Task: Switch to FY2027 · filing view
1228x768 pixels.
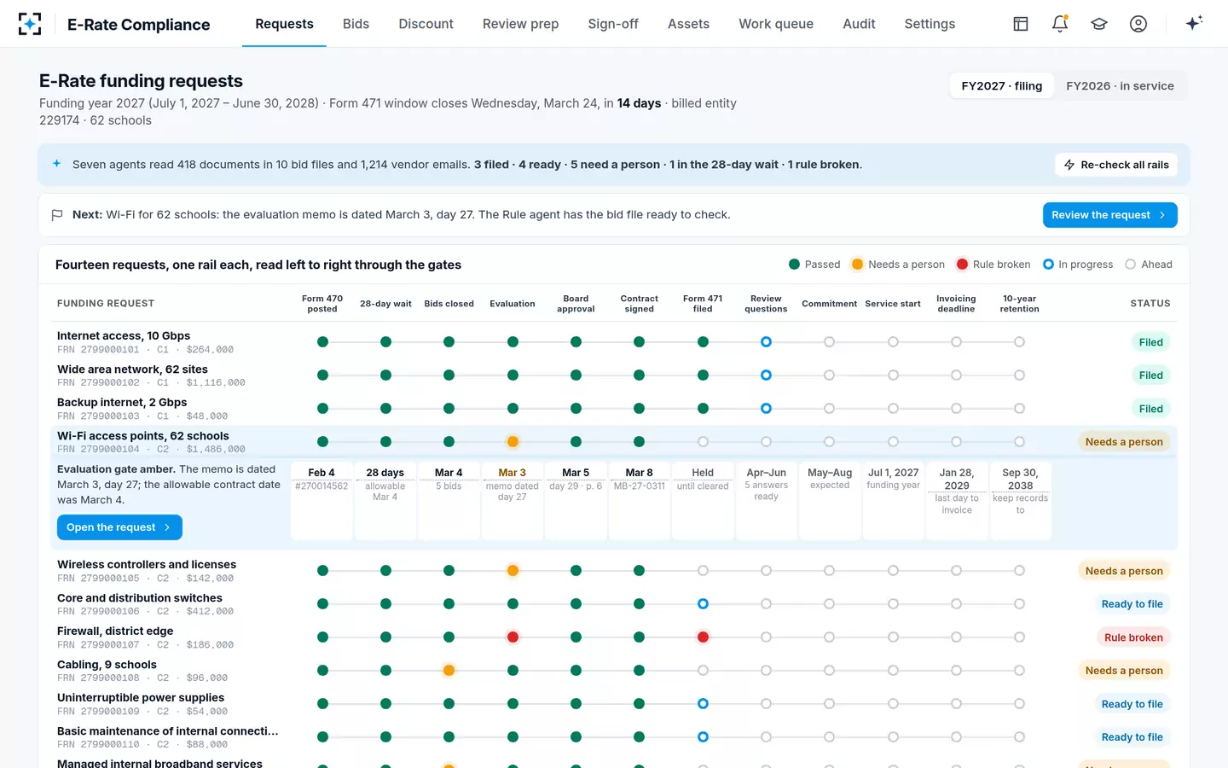Action: click(x=1001, y=86)
